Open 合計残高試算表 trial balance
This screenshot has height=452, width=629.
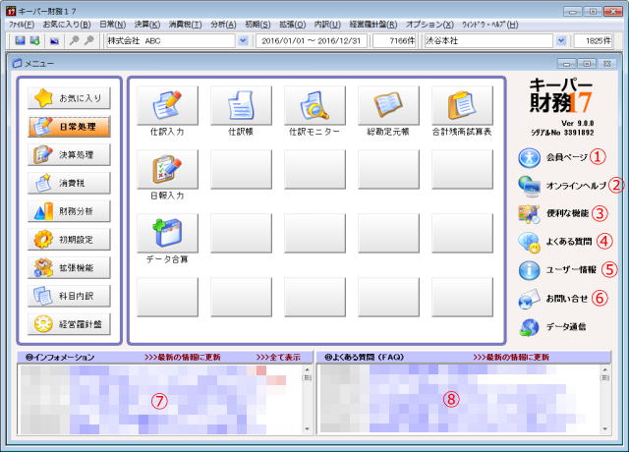pos(462,105)
